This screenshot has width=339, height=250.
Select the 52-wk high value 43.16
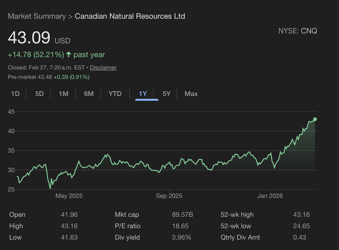302,214
